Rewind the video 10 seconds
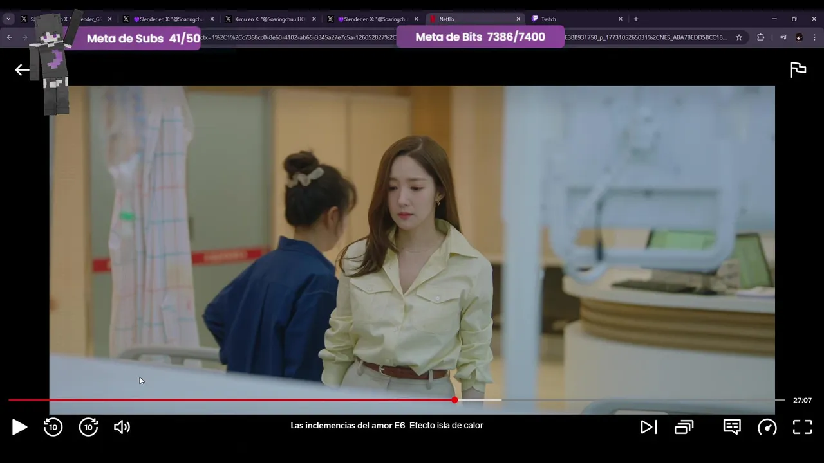The image size is (824, 463). pyautogui.click(x=53, y=427)
